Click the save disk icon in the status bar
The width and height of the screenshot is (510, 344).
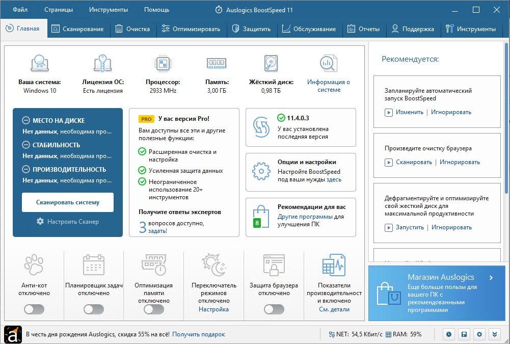(464, 334)
